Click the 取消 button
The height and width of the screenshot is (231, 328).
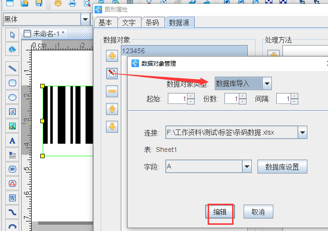coord(258,212)
